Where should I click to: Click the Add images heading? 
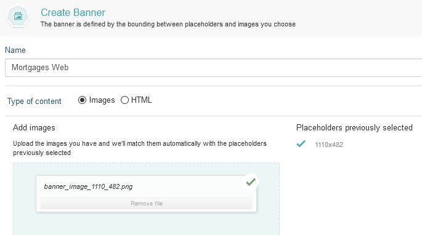click(34, 127)
